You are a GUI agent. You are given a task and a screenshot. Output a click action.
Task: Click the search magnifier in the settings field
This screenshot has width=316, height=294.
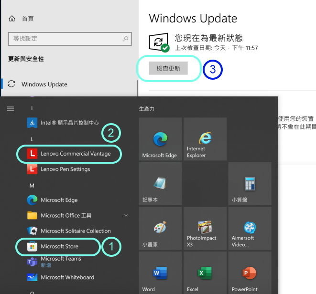point(125,39)
